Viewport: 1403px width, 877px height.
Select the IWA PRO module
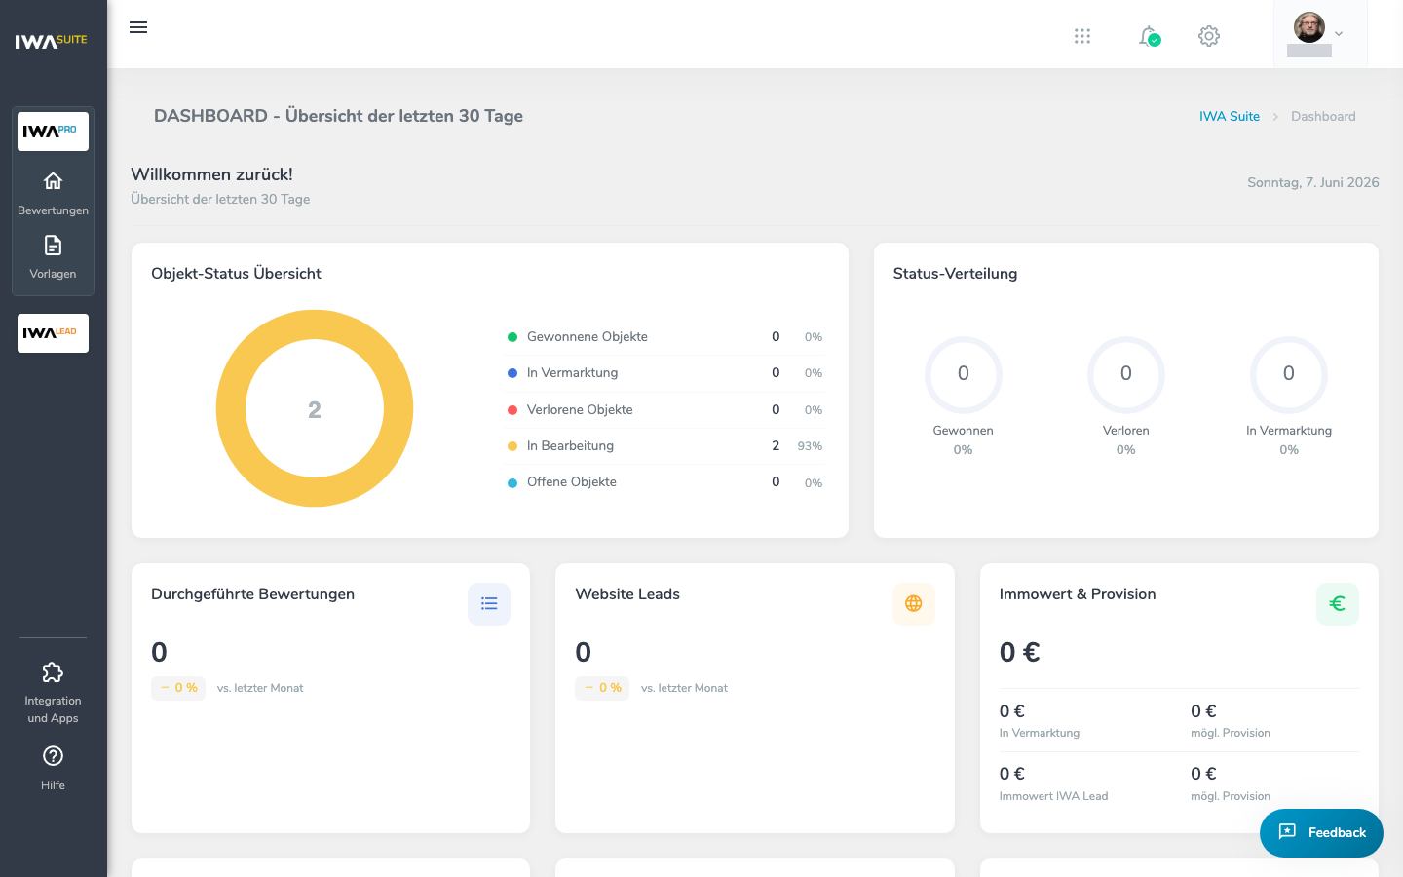pyautogui.click(x=53, y=132)
